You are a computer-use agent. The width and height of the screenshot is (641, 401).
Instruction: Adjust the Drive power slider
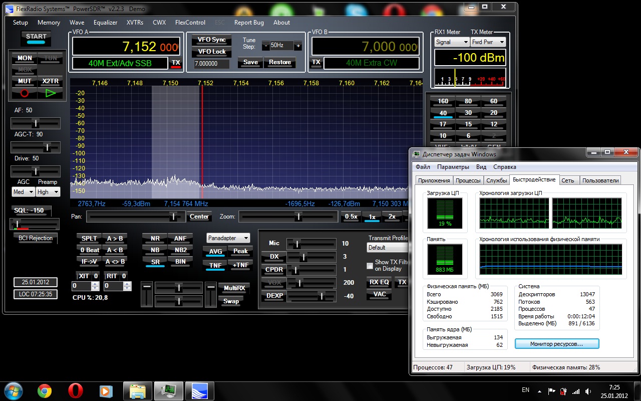[x=36, y=171]
